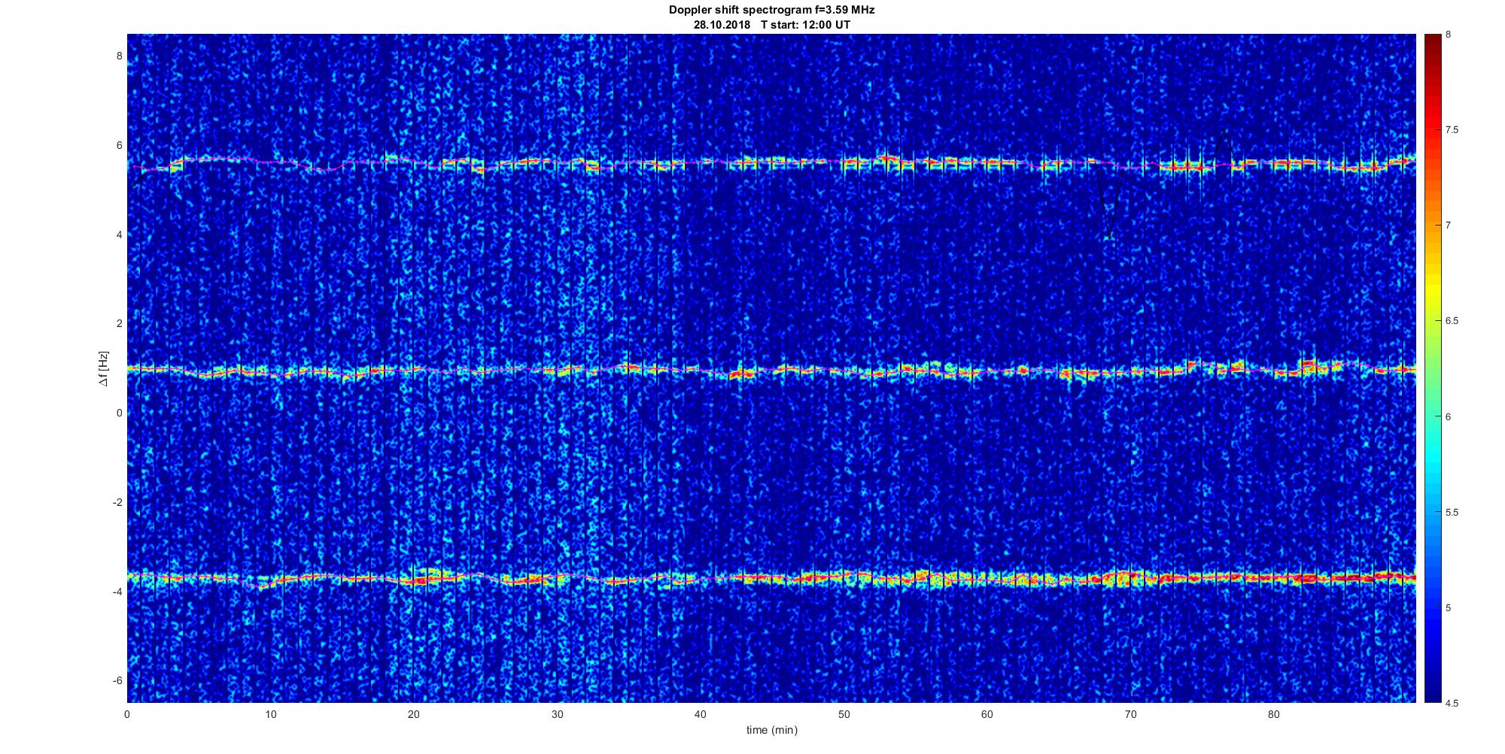This screenshot has height=754, width=1505.
Task: Click the colorbar tick label '6.5'
Action: coord(1452,321)
